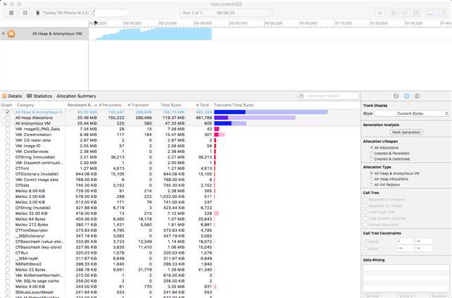Select the CTRun category row
The width and height of the screenshot is (452, 298).
180,253
